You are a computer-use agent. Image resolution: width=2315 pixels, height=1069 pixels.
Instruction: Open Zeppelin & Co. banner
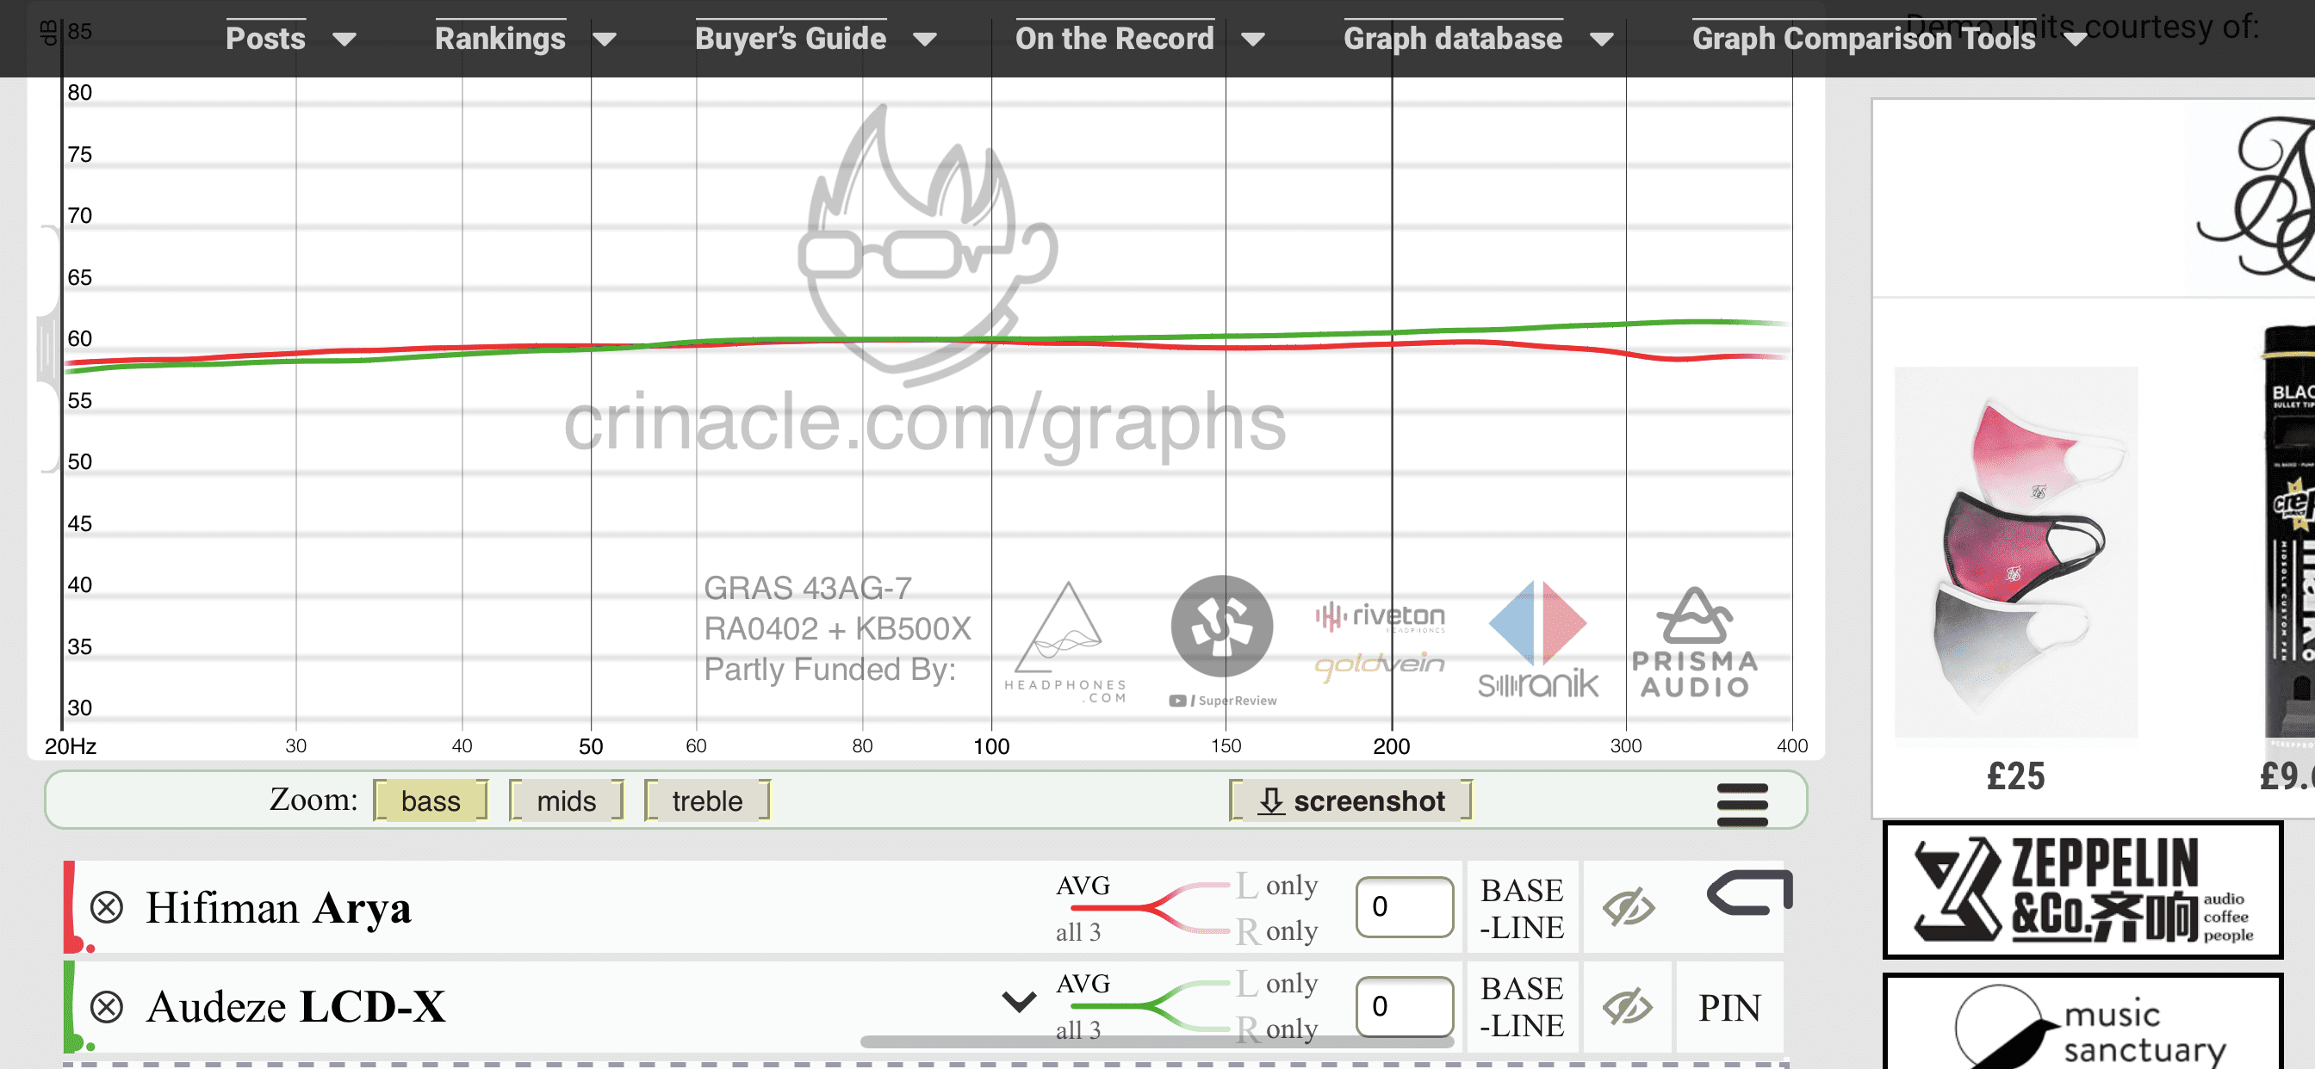[2082, 889]
